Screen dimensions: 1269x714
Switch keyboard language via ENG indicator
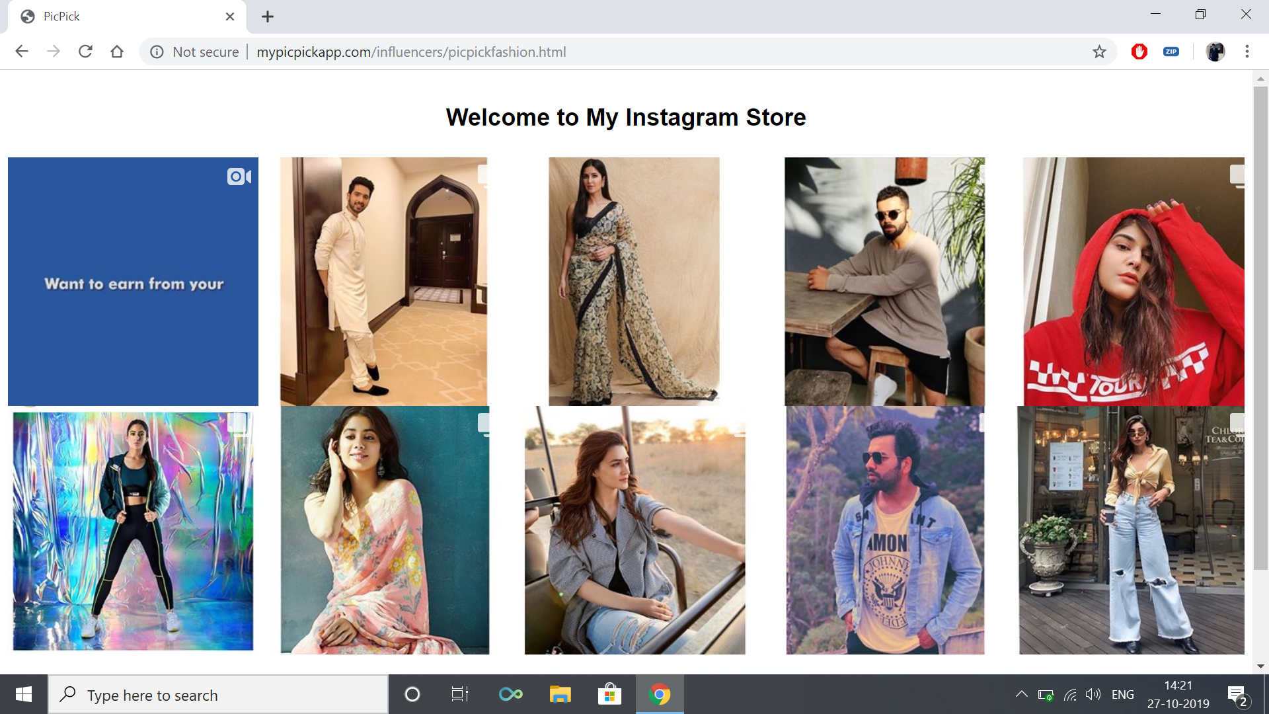[x=1123, y=694]
